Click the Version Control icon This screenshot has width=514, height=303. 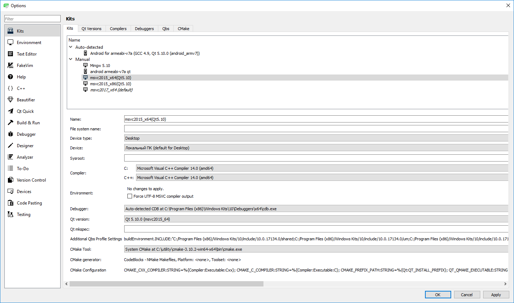point(10,180)
